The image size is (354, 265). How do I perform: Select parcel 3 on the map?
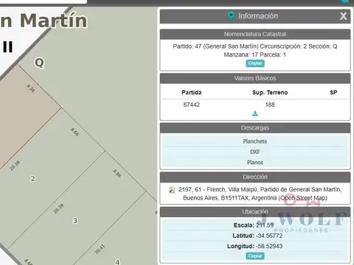[x=75, y=221]
